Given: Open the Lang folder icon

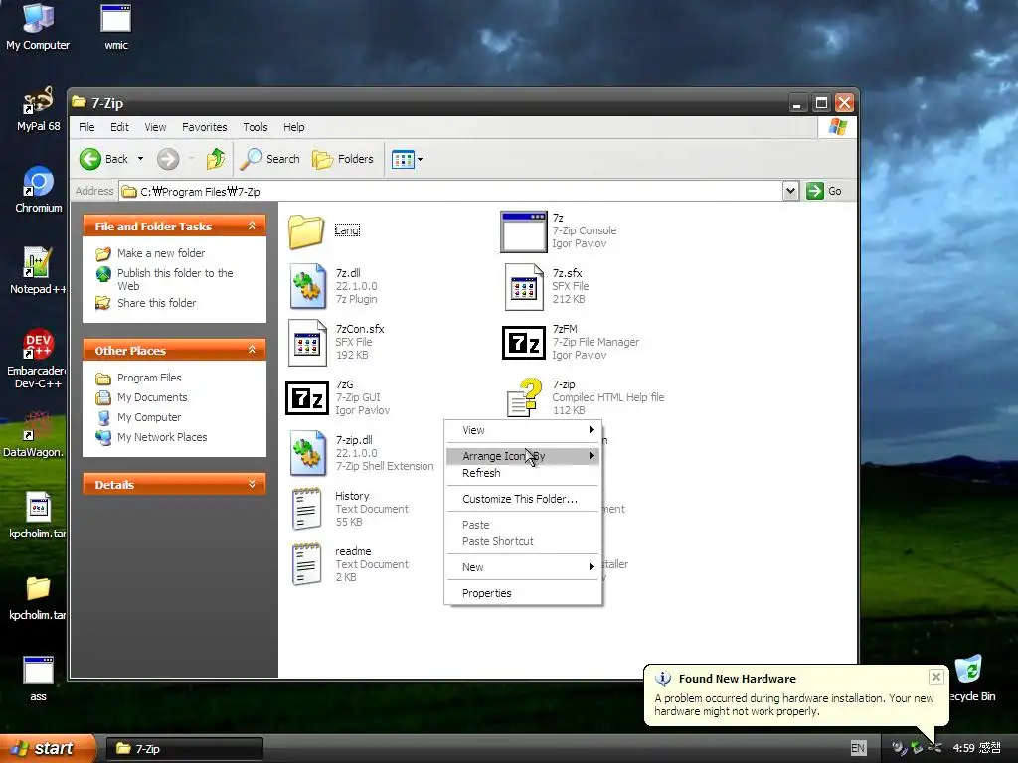Looking at the screenshot, I should 306,230.
